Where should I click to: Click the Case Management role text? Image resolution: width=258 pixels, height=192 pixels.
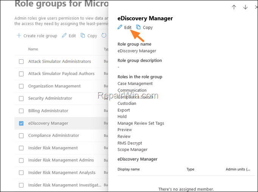[x=135, y=83]
